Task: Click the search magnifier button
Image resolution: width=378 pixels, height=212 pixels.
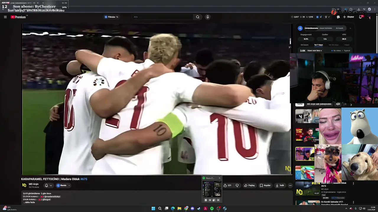Action: pyautogui.click(x=198, y=17)
